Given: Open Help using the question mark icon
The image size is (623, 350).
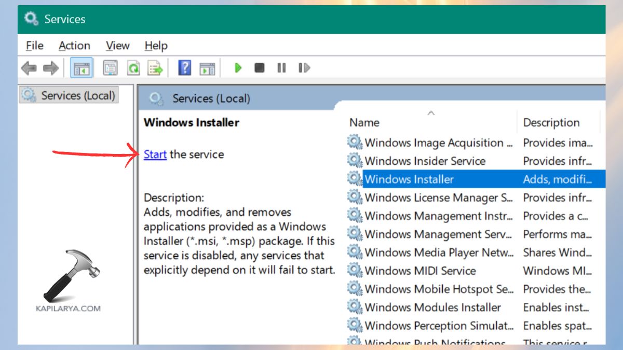Looking at the screenshot, I should click(185, 67).
